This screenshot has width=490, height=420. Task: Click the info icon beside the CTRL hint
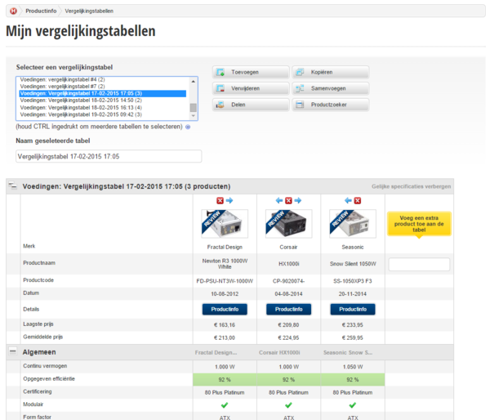(x=188, y=127)
